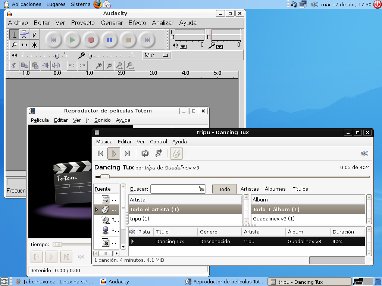Click Next track in the music player toolbar
The height and width of the screenshot is (286, 382).
[x=127, y=153]
